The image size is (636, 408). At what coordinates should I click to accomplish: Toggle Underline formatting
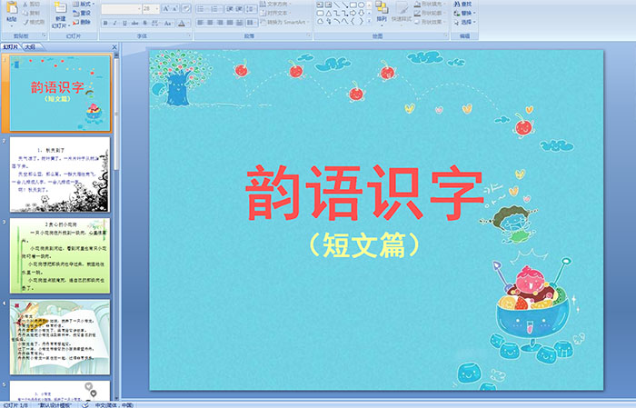point(124,23)
